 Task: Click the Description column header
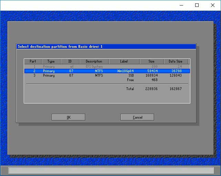[94, 62]
